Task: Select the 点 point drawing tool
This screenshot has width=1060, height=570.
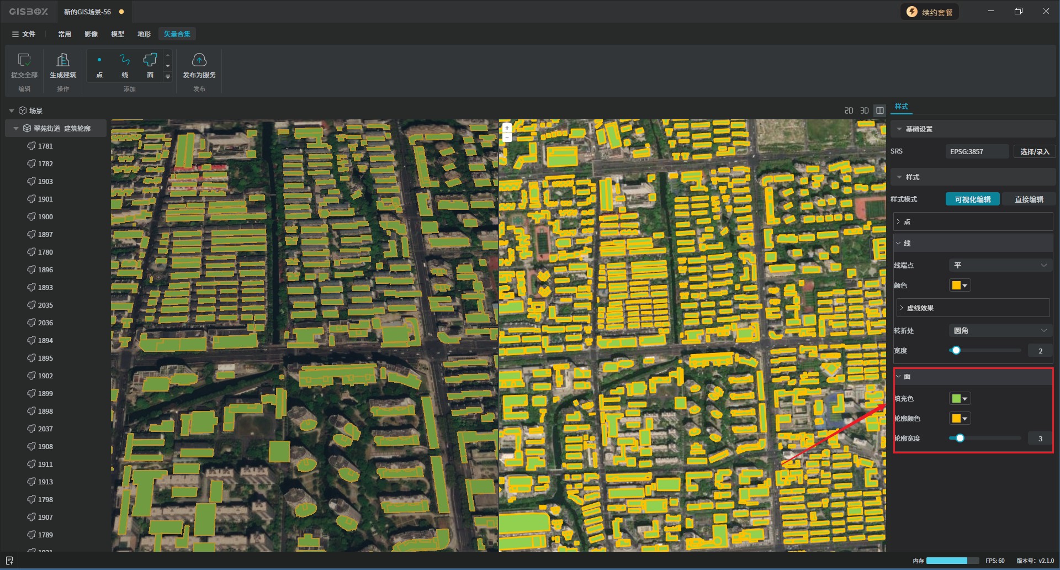Action: [x=99, y=60]
